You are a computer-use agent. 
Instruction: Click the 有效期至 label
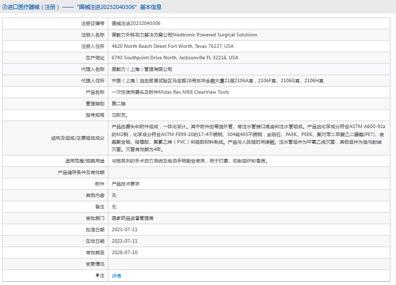95,253
